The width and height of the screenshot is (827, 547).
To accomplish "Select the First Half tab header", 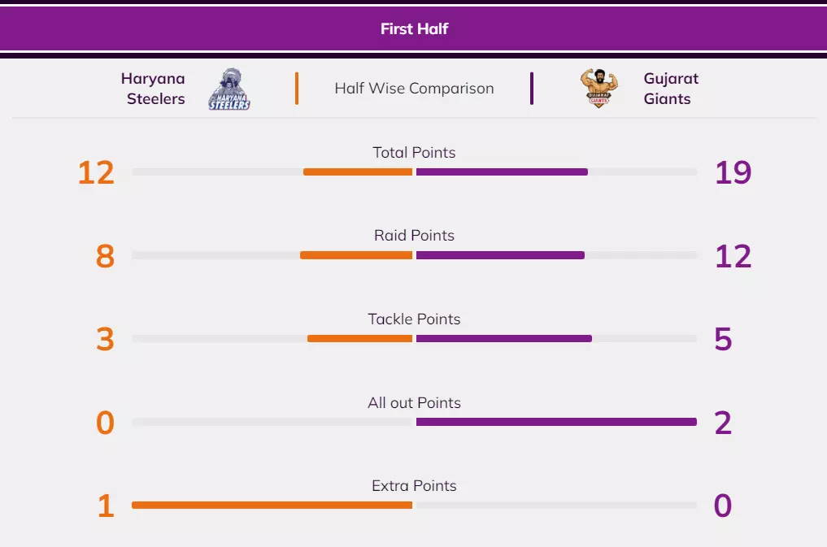I will 414,29.
